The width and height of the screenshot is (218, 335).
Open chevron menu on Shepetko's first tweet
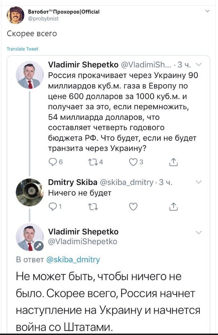[199, 64]
